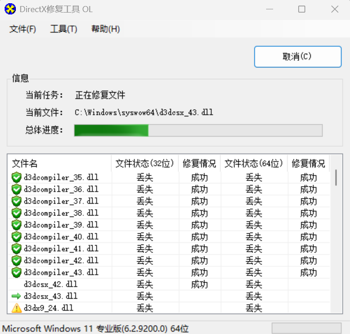Click green shield icon for d3dcompiler_41.dll

coord(16,249)
